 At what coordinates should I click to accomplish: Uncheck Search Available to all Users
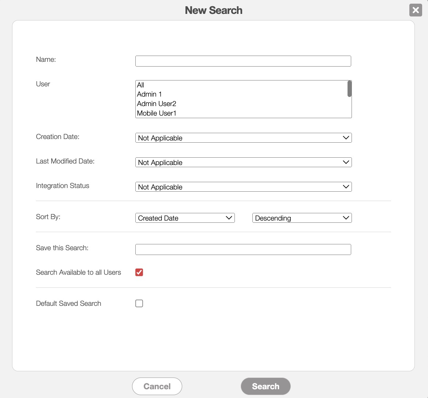(139, 273)
